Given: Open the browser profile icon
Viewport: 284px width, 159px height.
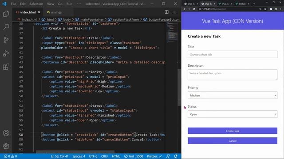Looking at the screenshot, I should point(276,9).
